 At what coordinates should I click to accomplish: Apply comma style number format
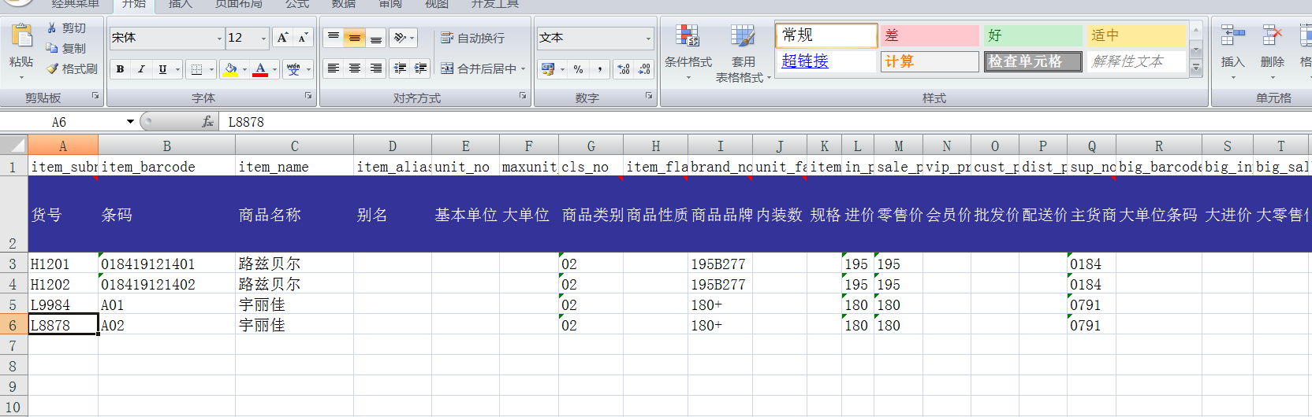tap(600, 69)
